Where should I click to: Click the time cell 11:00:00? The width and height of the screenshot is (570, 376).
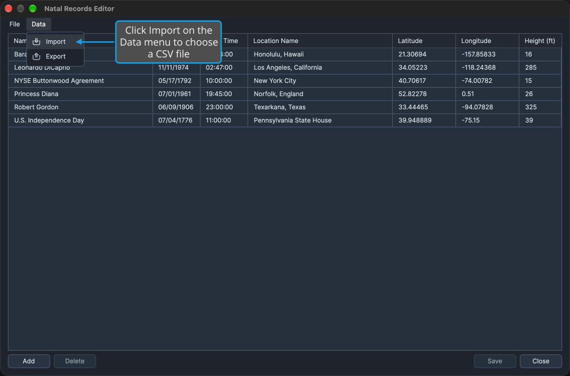(x=224, y=120)
